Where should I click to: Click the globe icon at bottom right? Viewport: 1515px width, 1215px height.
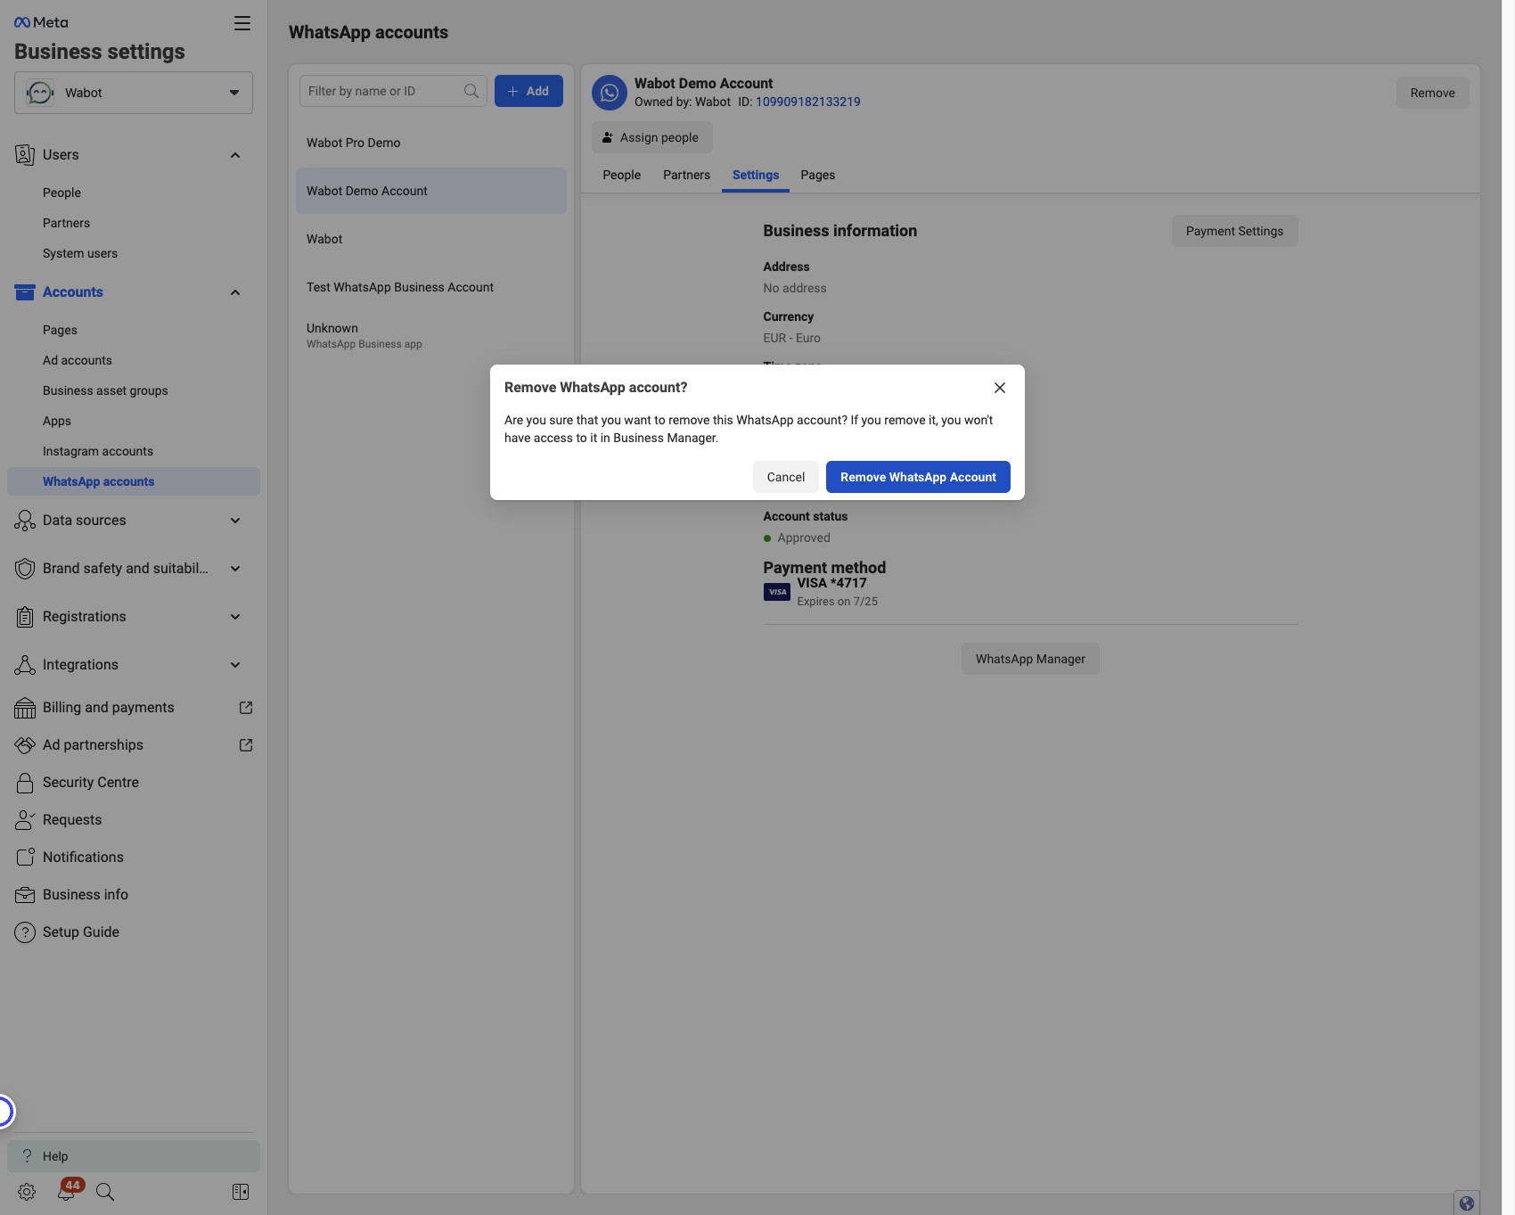(1467, 1203)
